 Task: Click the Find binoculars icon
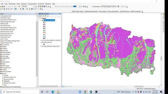pyautogui.click(x=32, y=9)
